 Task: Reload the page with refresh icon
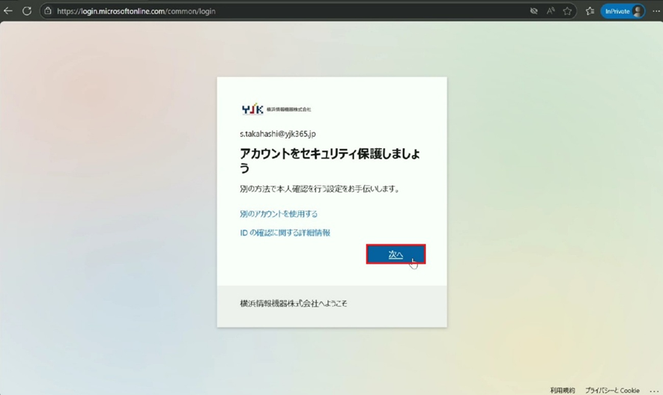[27, 11]
